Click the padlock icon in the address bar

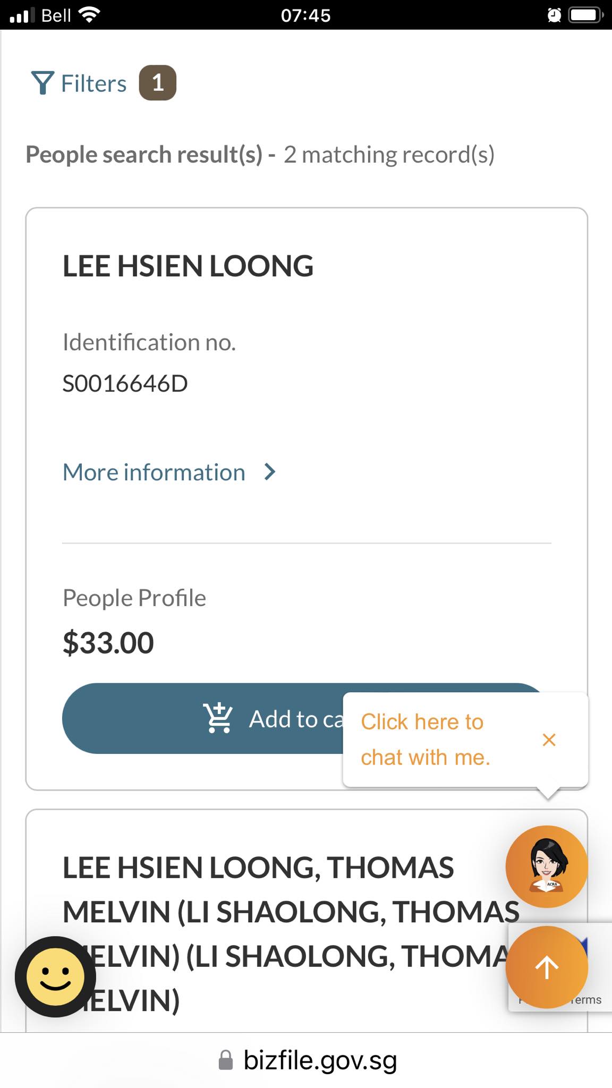226,1060
